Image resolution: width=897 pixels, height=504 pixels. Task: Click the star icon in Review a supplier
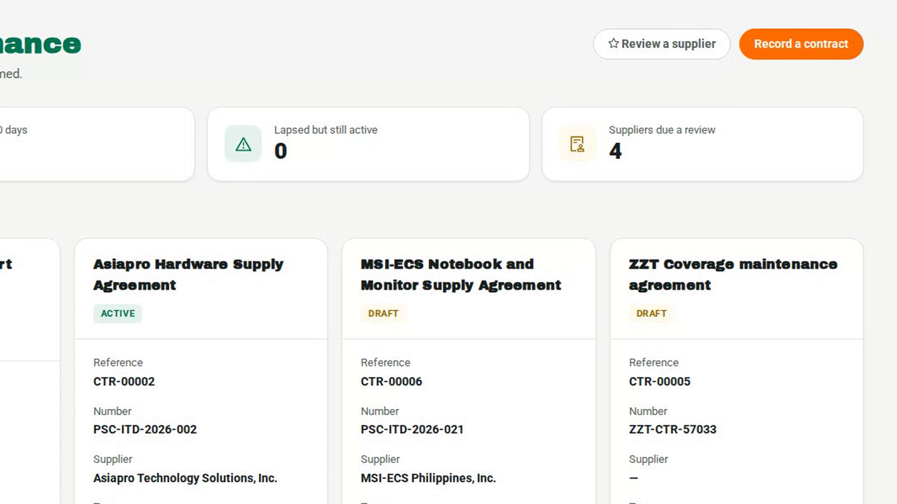pos(613,43)
